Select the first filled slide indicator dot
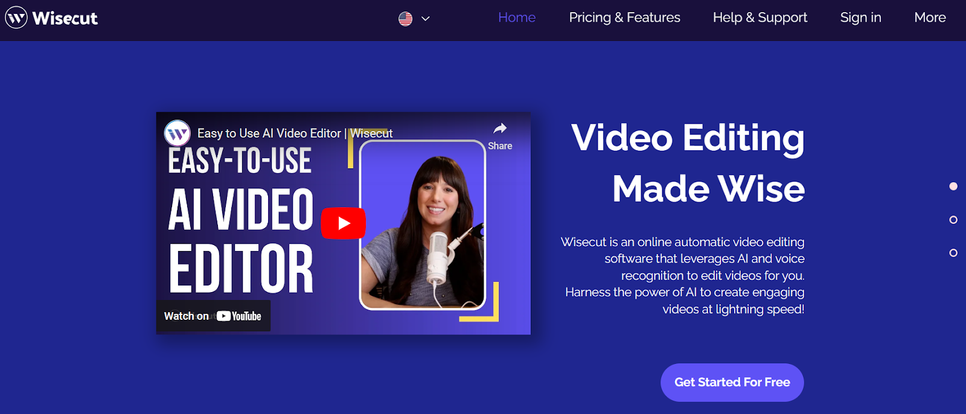 coord(953,186)
